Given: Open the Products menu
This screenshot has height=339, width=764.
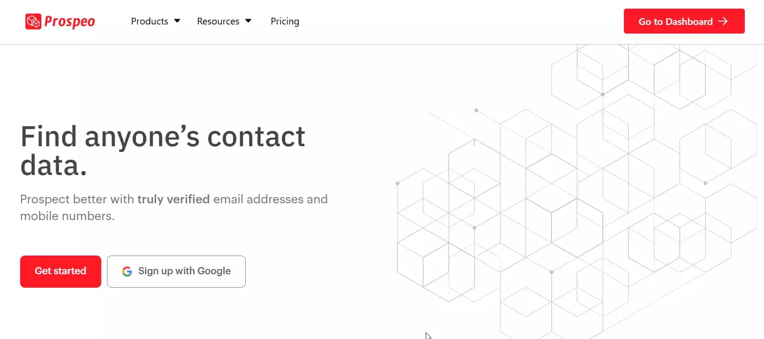Looking at the screenshot, I should point(149,21).
